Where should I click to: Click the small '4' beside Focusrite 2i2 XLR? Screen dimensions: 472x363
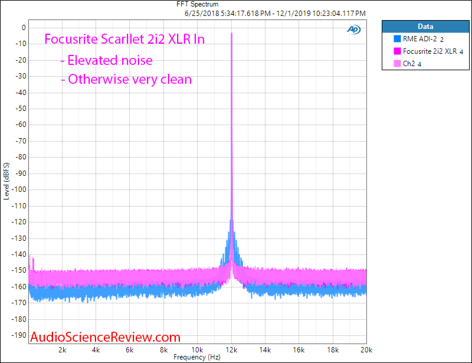[461, 52]
